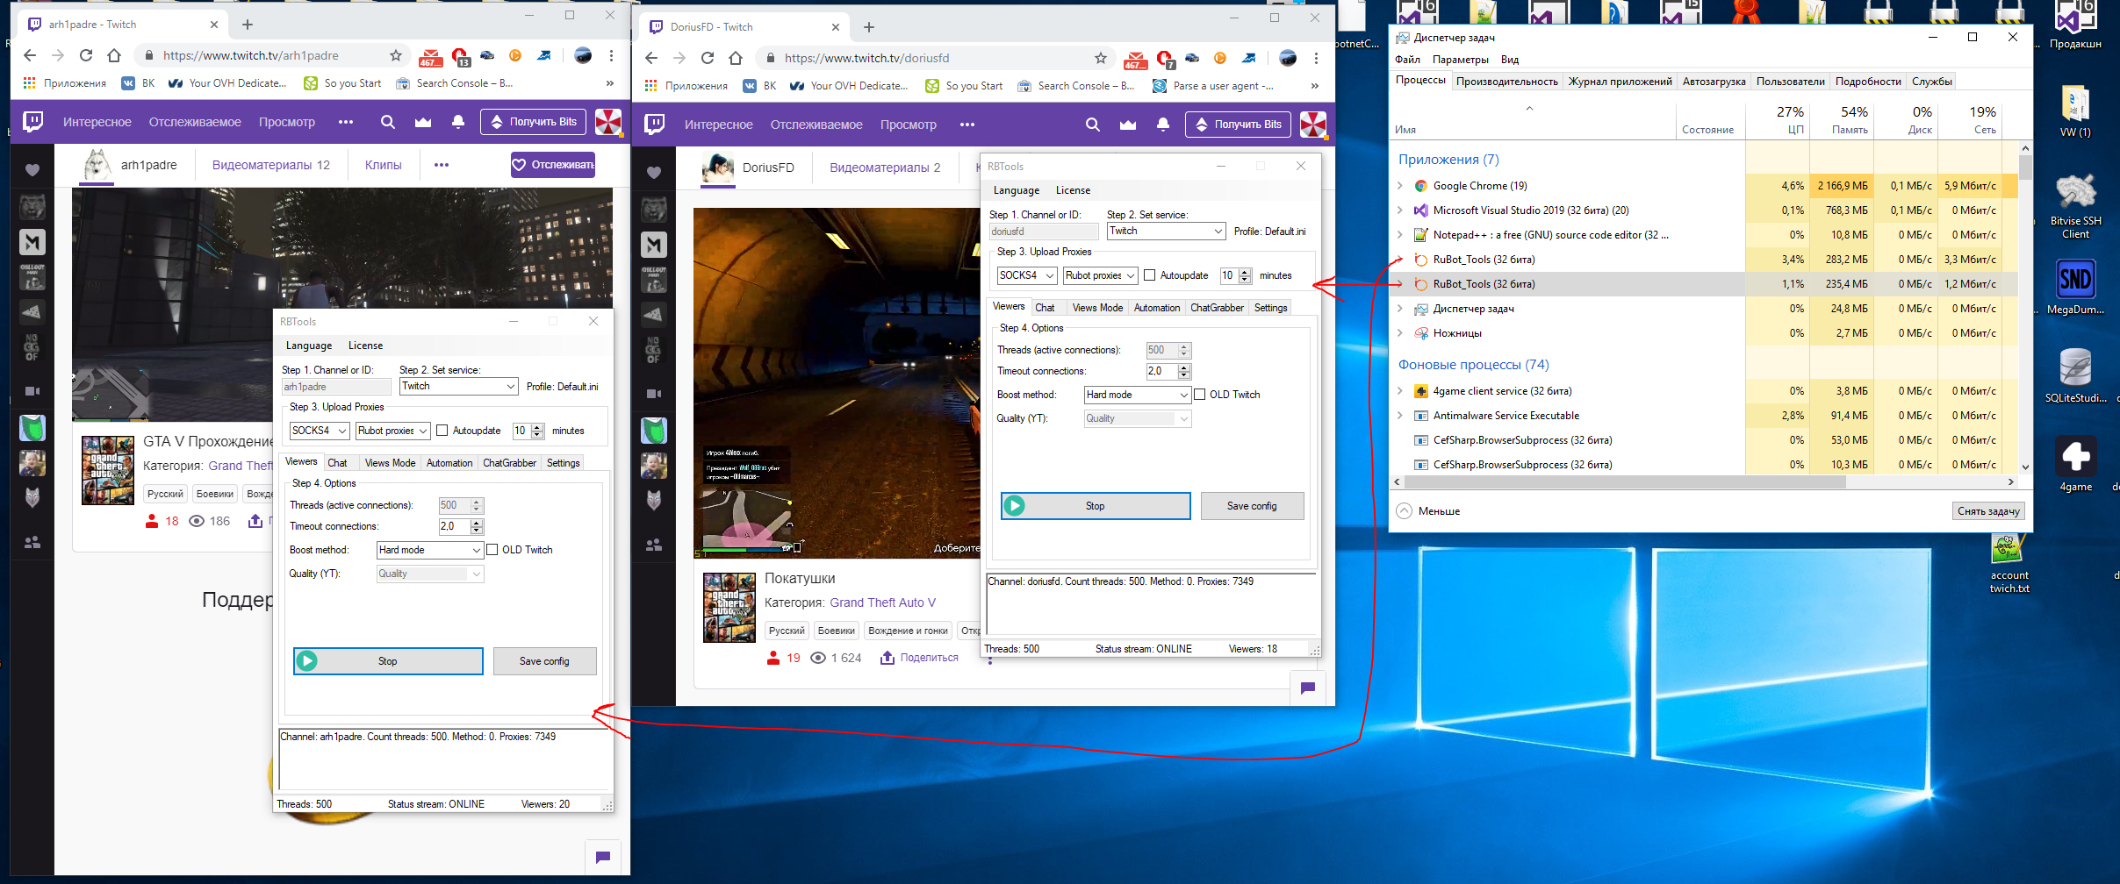Open notifications bell in right Twitch window
This screenshot has width=2120, height=884.
point(1162,125)
